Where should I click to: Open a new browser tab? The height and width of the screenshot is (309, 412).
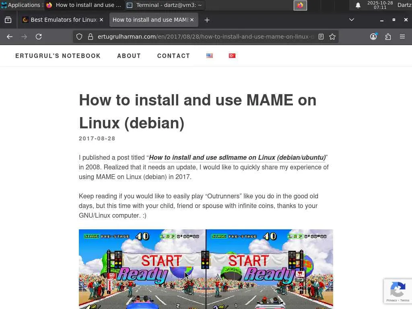(207, 20)
